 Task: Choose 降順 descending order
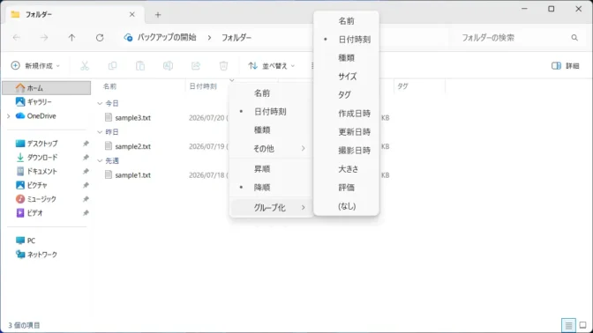[x=271, y=188]
